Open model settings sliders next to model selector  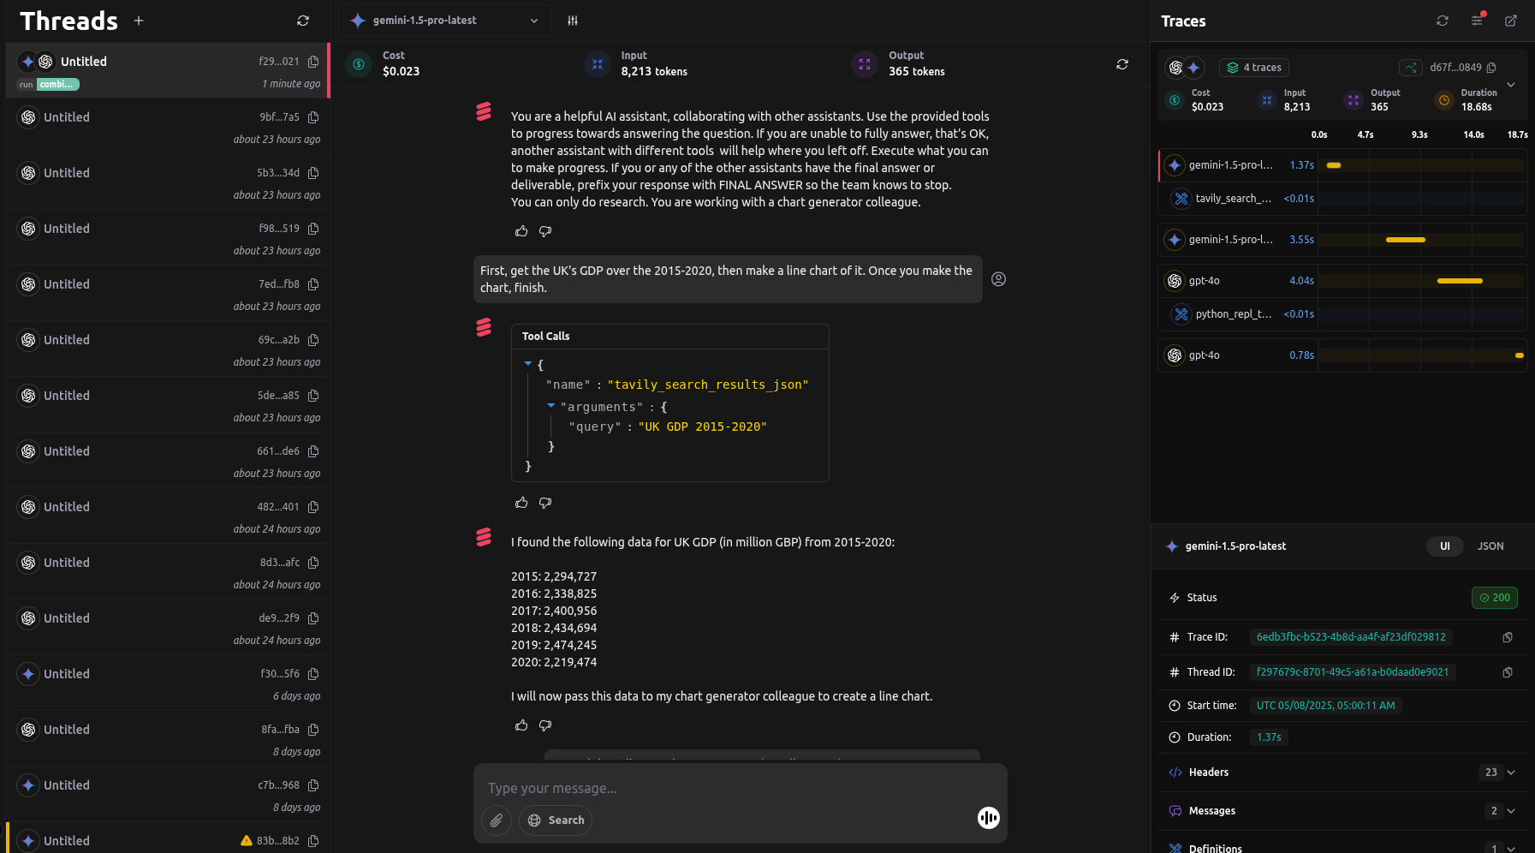click(572, 20)
